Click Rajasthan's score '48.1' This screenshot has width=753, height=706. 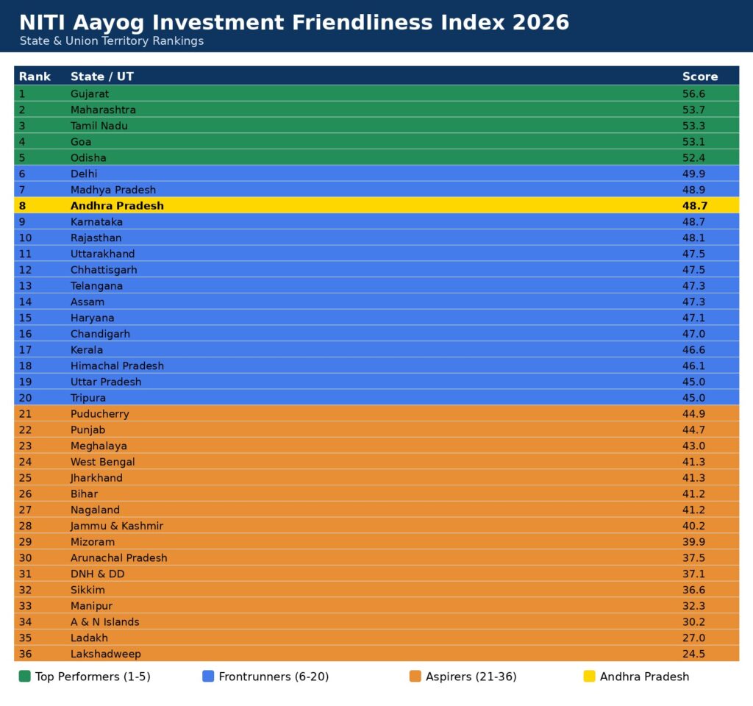point(694,238)
